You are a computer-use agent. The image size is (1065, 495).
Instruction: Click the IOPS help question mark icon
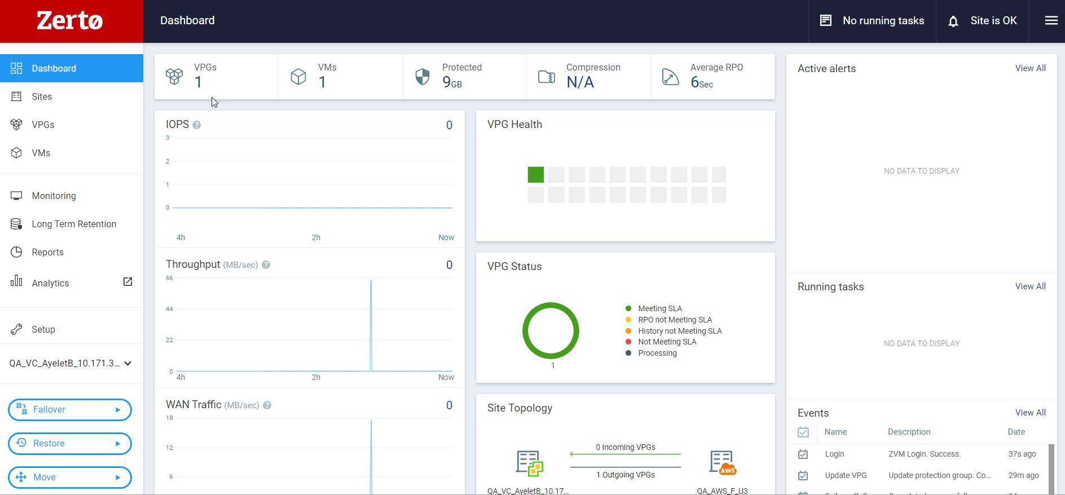[196, 125]
